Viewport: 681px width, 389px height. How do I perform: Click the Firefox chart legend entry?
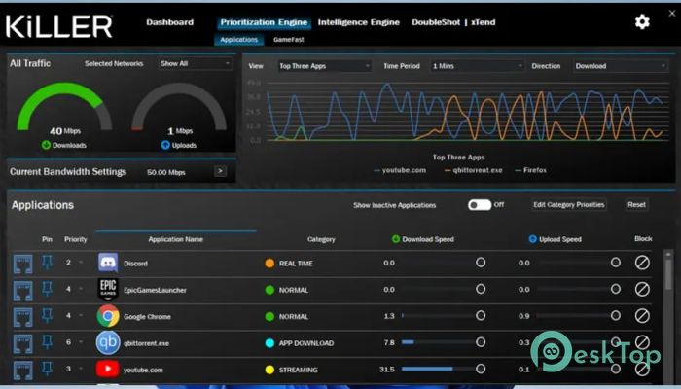point(530,170)
